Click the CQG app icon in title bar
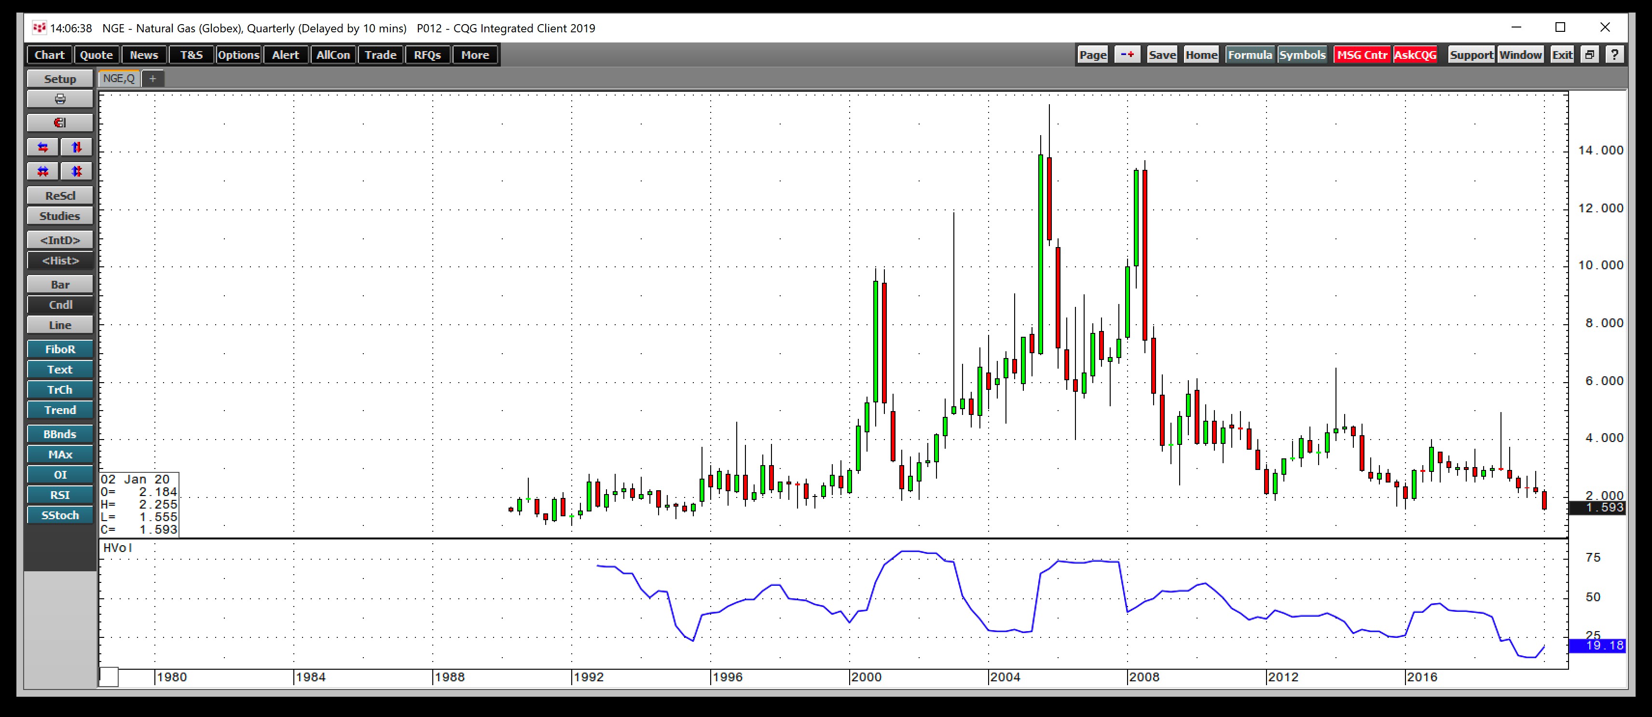Screen dimensions: 1652x717 [x=40, y=28]
